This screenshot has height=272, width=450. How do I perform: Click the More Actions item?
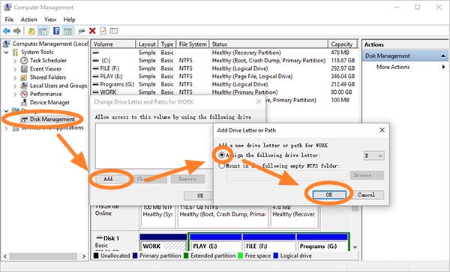[393, 67]
